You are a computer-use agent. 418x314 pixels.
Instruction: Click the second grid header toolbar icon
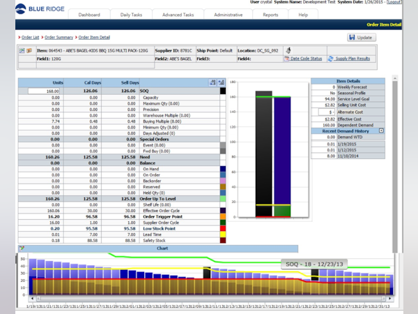[x=222, y=82]
